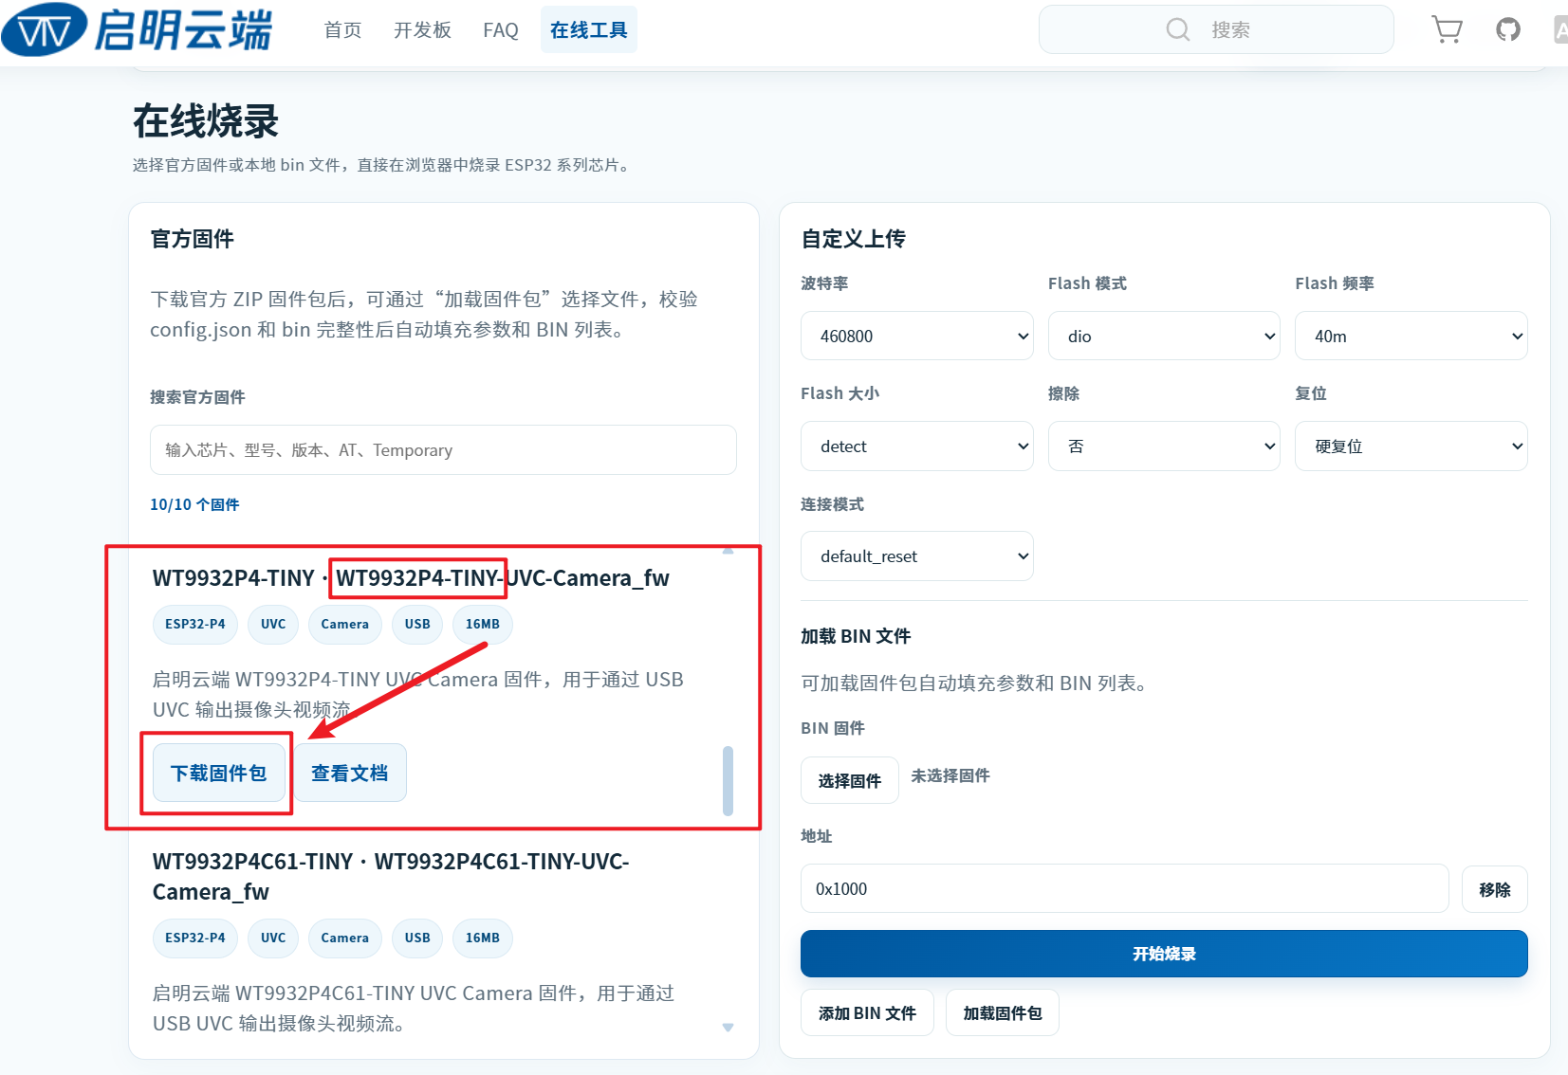Click ESP32-P4 tag in WT9932P4C61-TINY card
This screenshot has height=1075, width=1568.
coord(194,938)
